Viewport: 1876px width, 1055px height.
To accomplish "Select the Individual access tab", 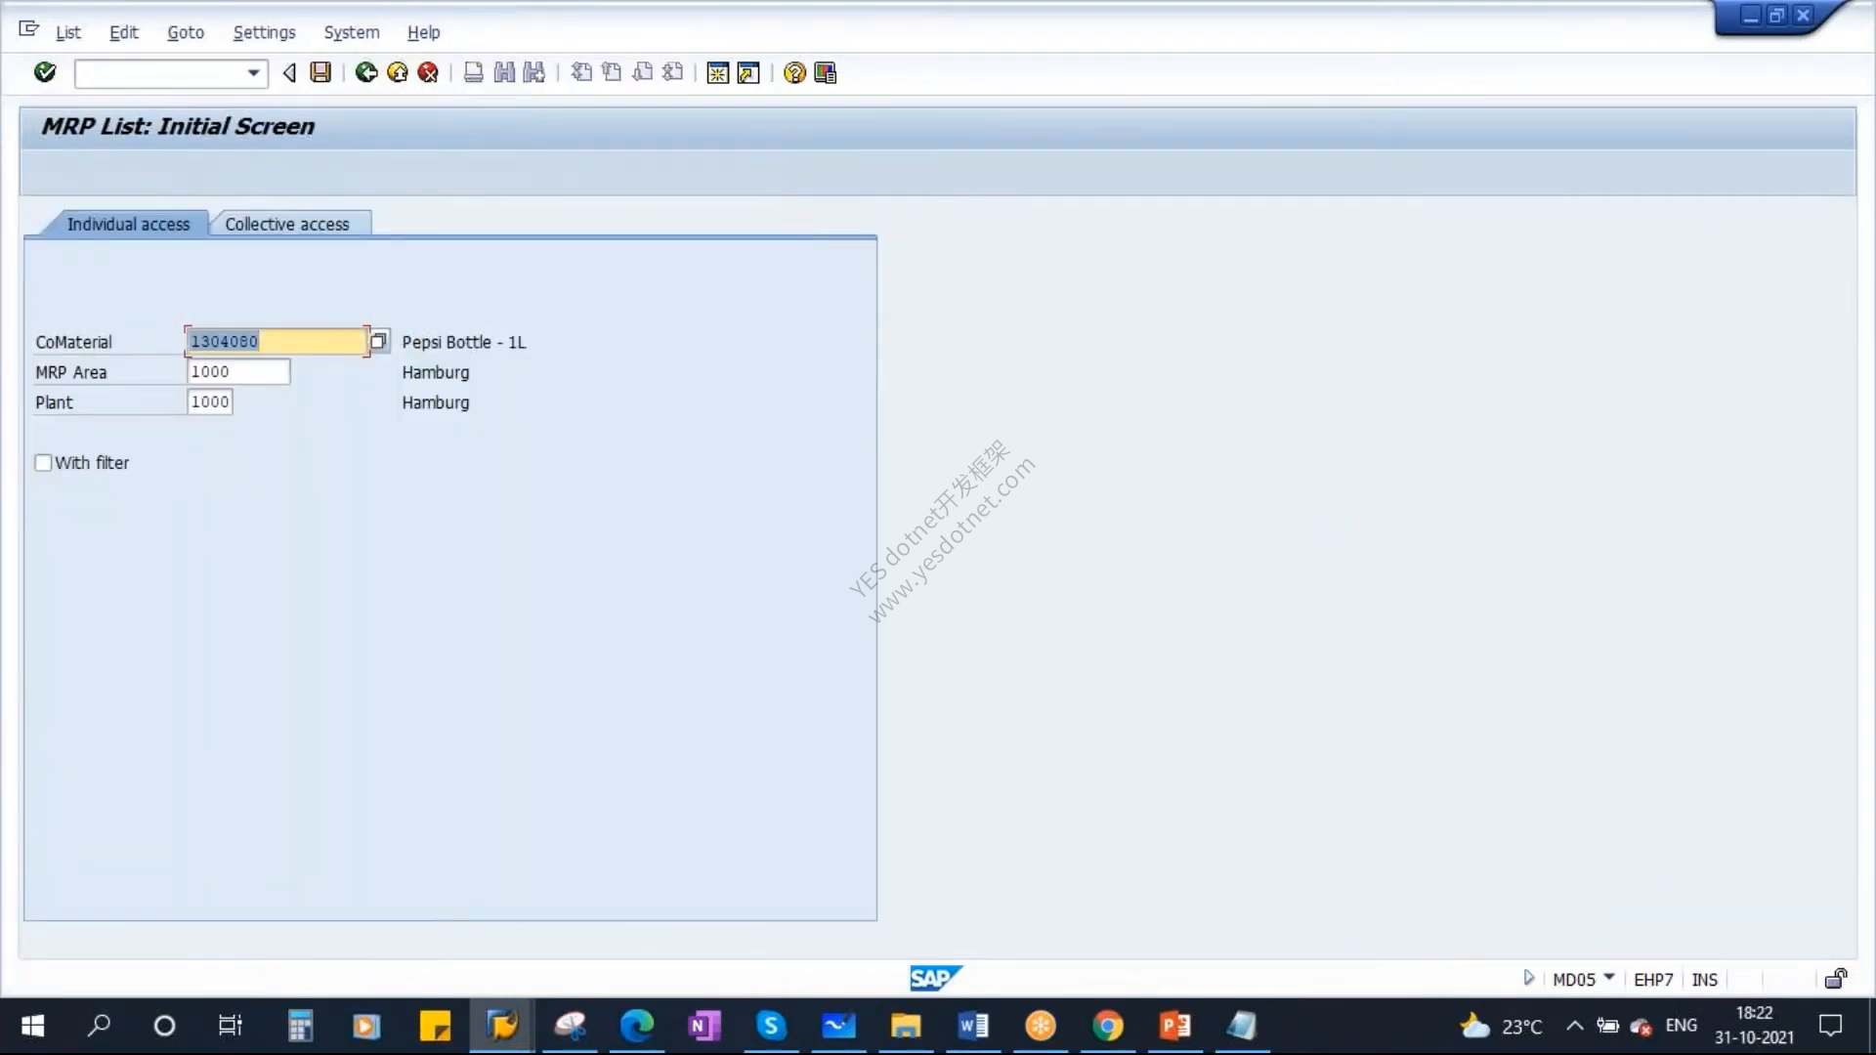I will pos(128,224).
